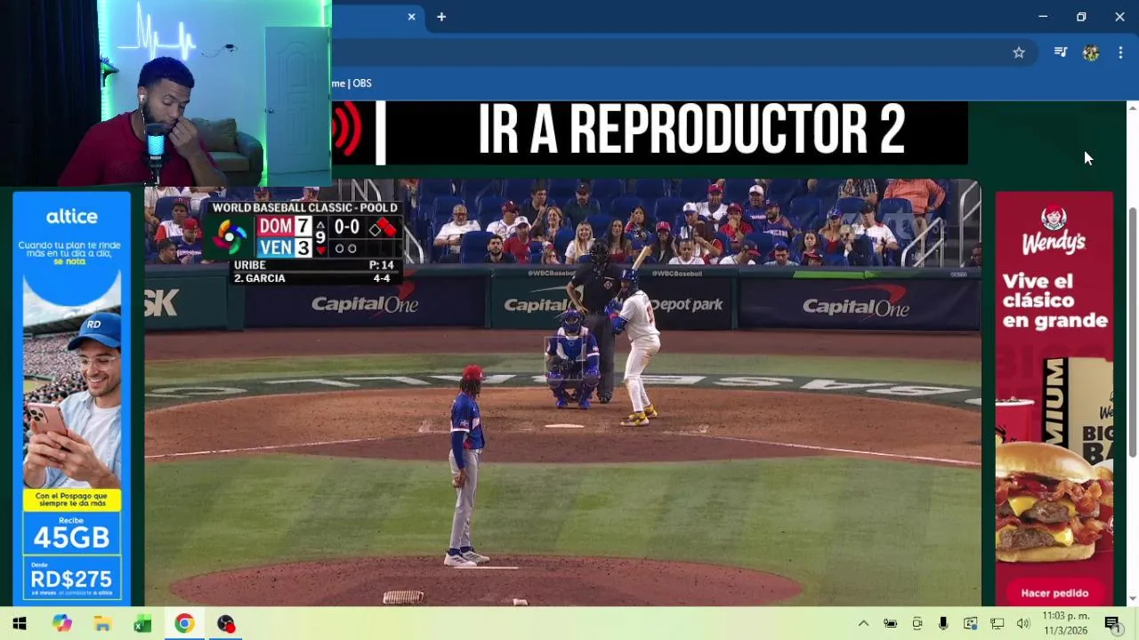Switch to OBS Studio in the taskbar
The image size is (1139, 640).
click(x=226, y=624)
